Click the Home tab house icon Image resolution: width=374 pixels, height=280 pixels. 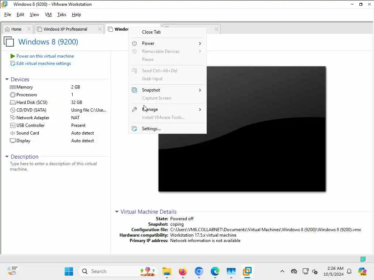tap(7, 29)
